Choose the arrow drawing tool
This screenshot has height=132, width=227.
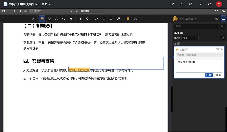(x=118, y=19)
